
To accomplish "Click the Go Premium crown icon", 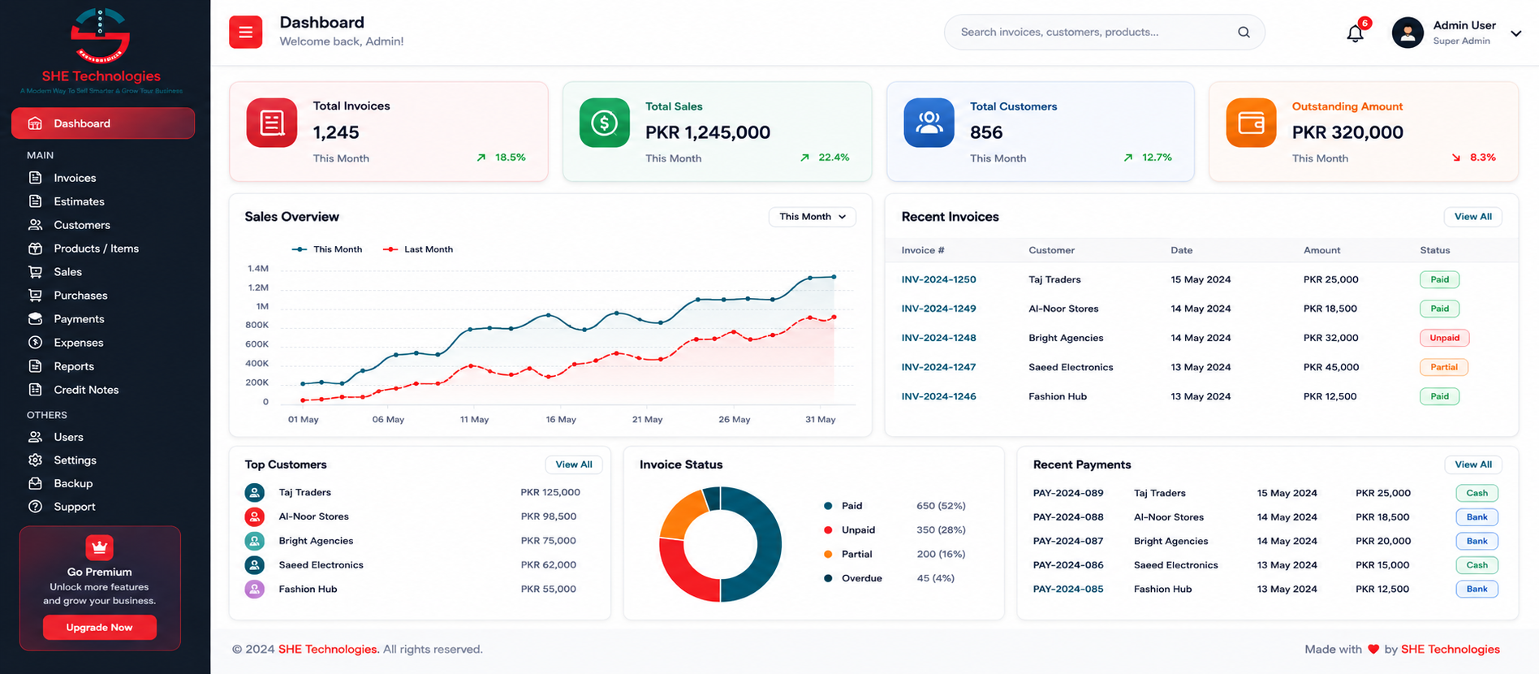I will 99,547.
